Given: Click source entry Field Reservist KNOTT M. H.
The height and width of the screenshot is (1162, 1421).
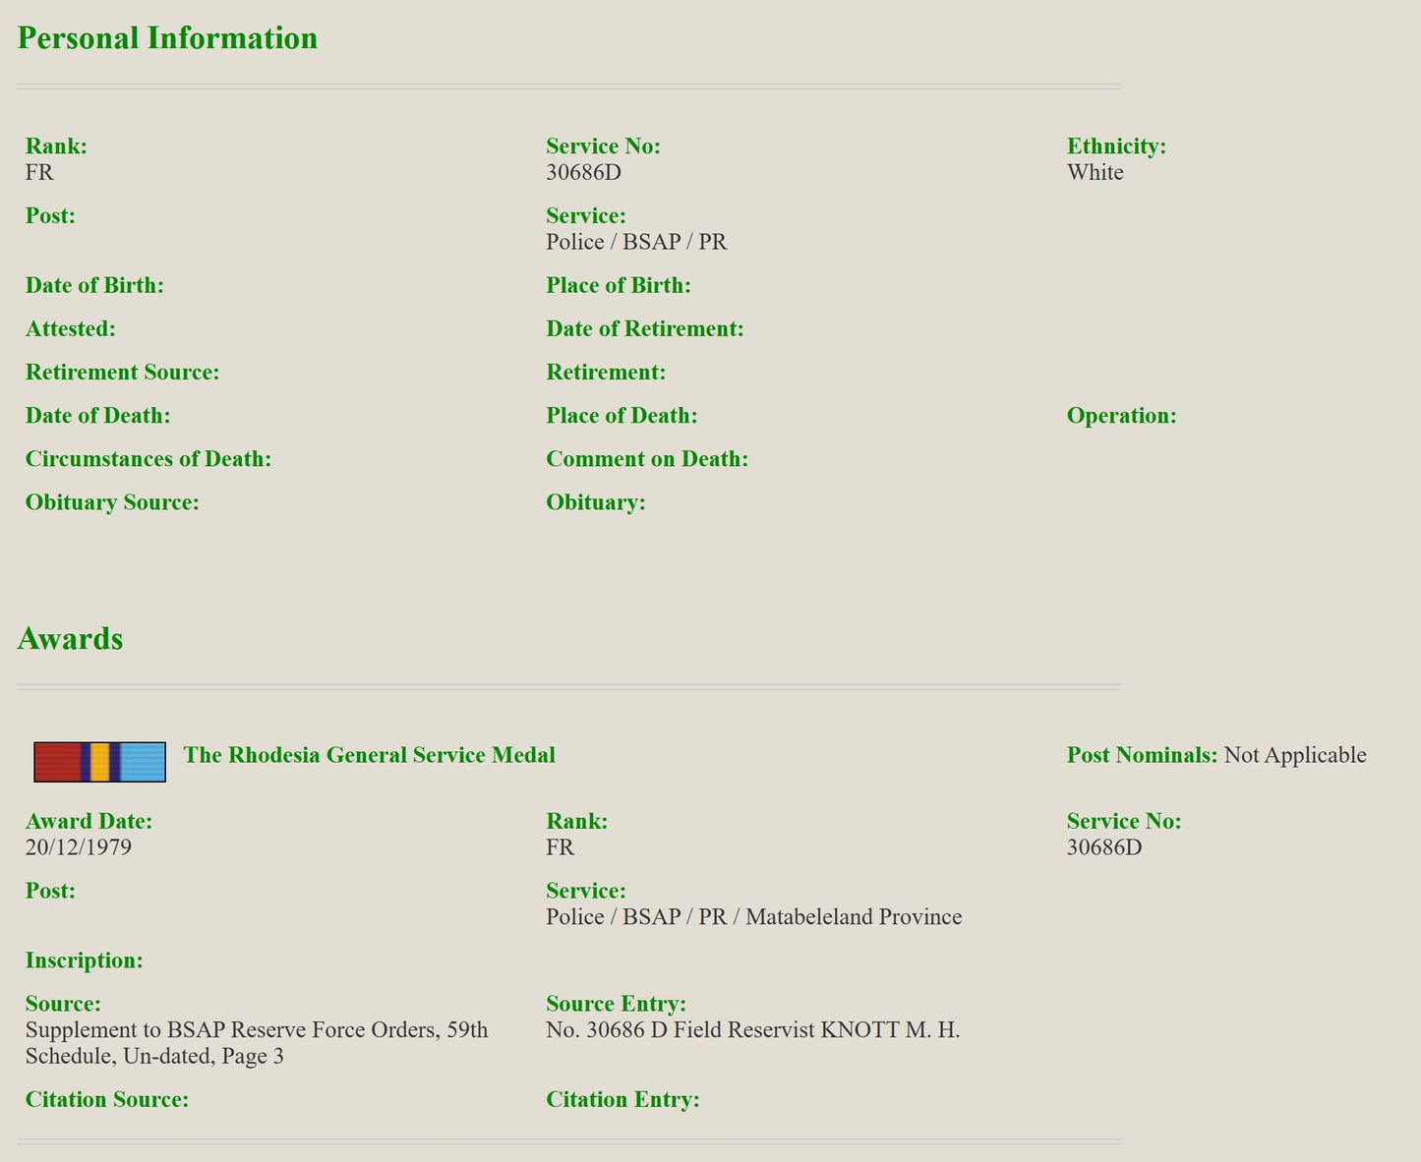Looking at the screenshot, I should tap(753, 1030).
